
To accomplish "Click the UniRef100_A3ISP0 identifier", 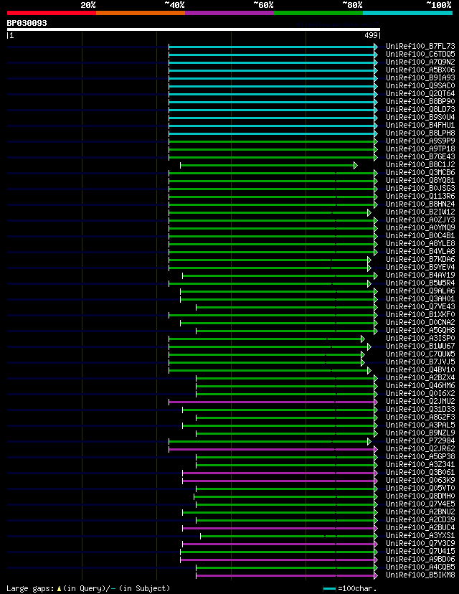I will [x=420, y=339].
